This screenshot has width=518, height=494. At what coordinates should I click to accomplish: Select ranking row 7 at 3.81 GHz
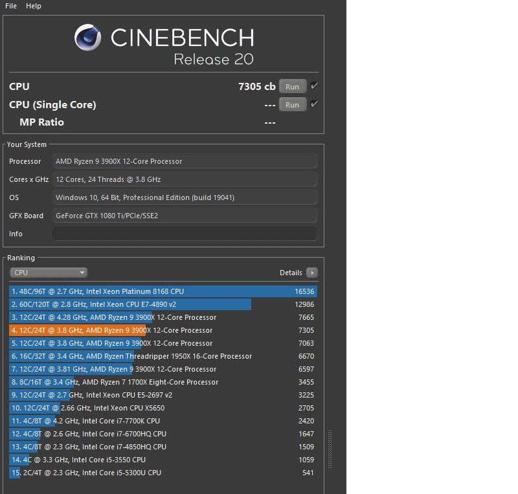pyautogui.click(x=163, y=369)
